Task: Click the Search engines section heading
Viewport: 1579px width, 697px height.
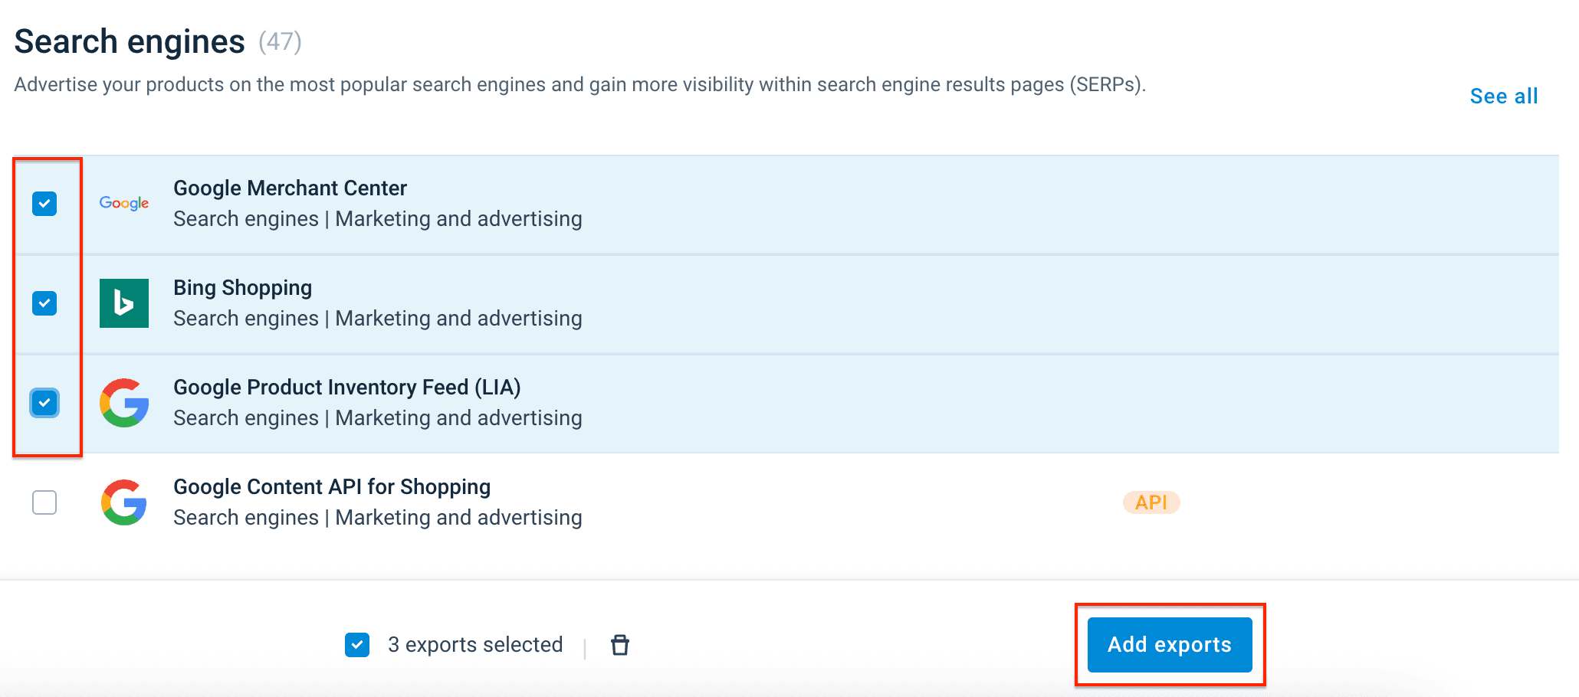Action: 130,41
